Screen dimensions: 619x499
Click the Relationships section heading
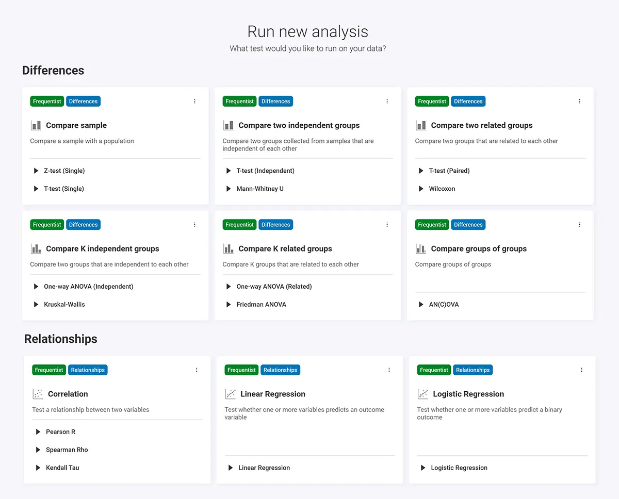(61, 339)
